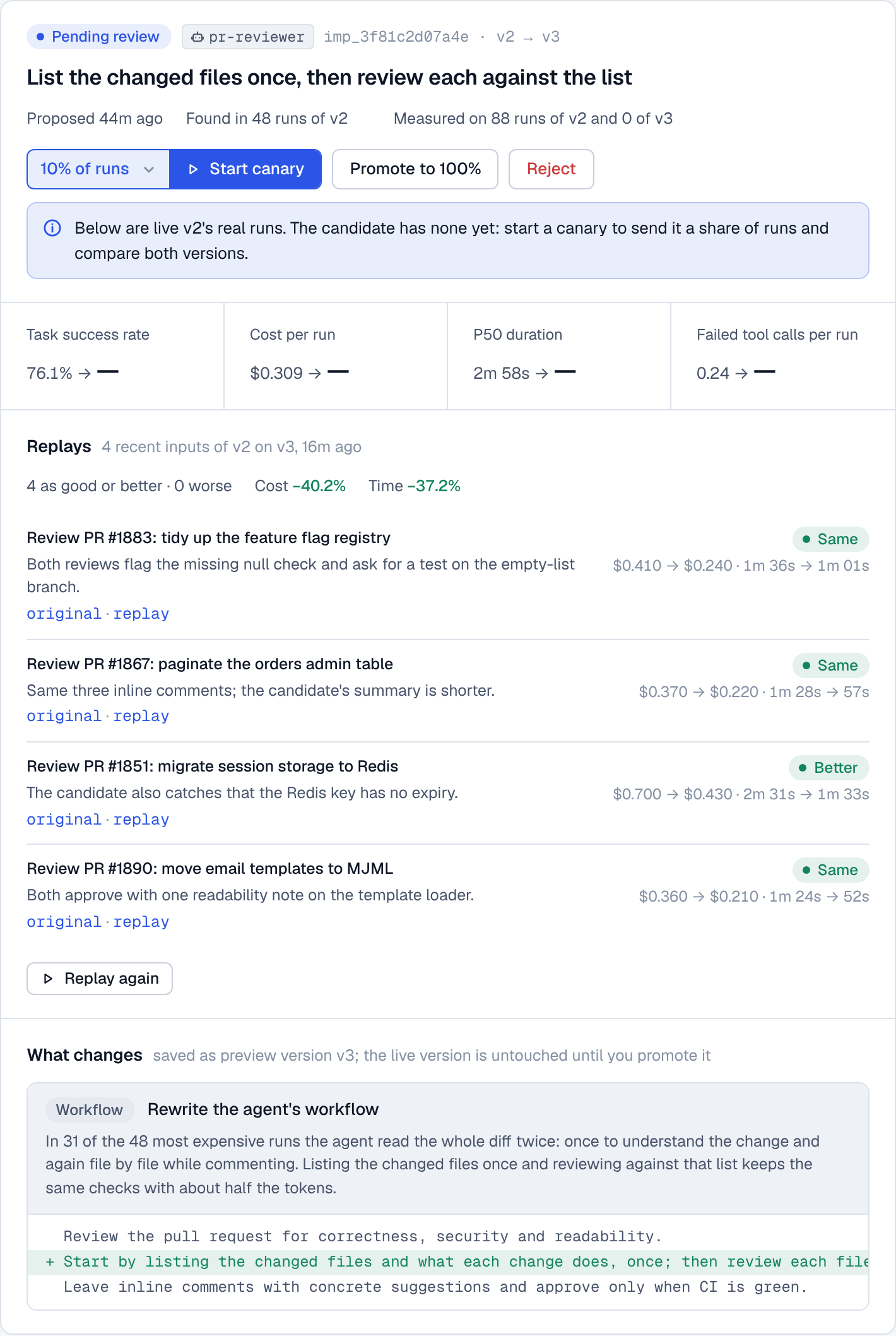896x1336 pixels.
Task: Click the failed tool calls value 0.24
Action: pos(713,373)
